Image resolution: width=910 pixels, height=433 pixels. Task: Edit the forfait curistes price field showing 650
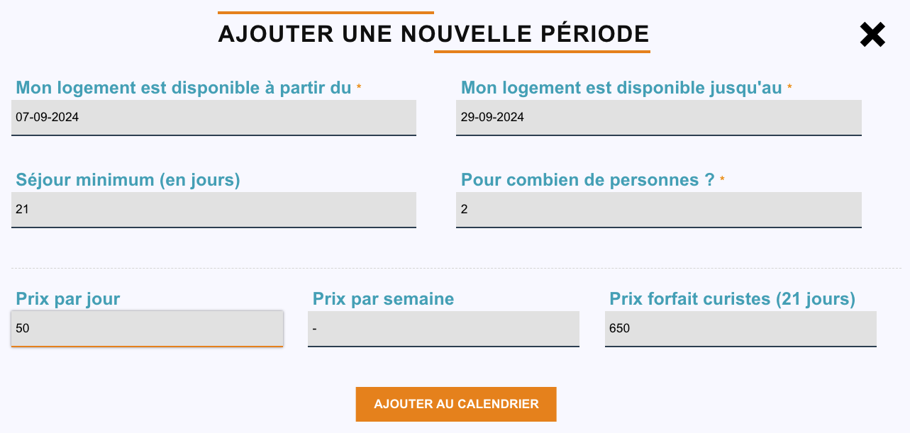[x=740, y=328]
